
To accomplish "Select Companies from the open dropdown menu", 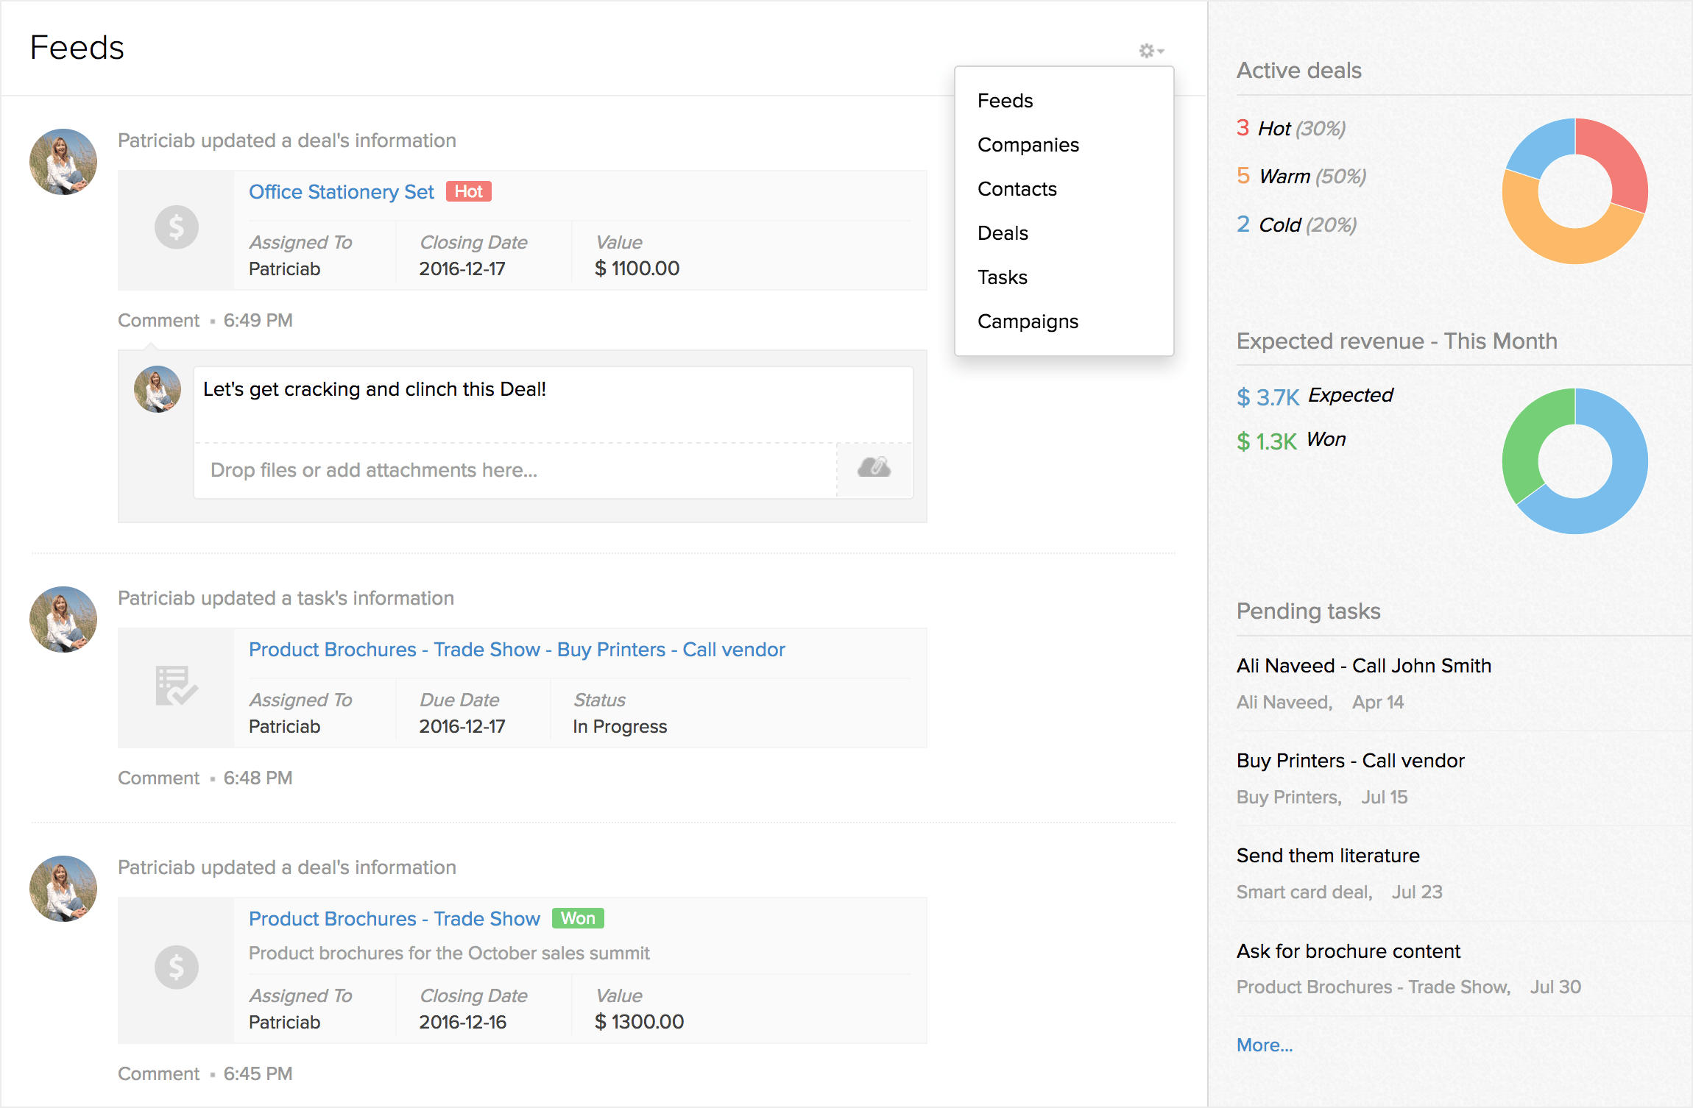I will [1028, 144].
